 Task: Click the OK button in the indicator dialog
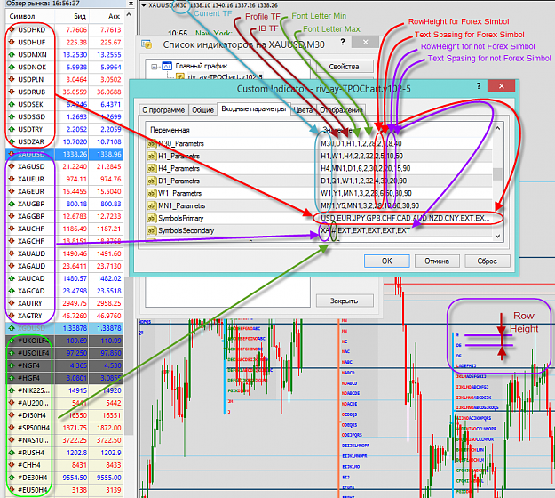coord(386,261)
